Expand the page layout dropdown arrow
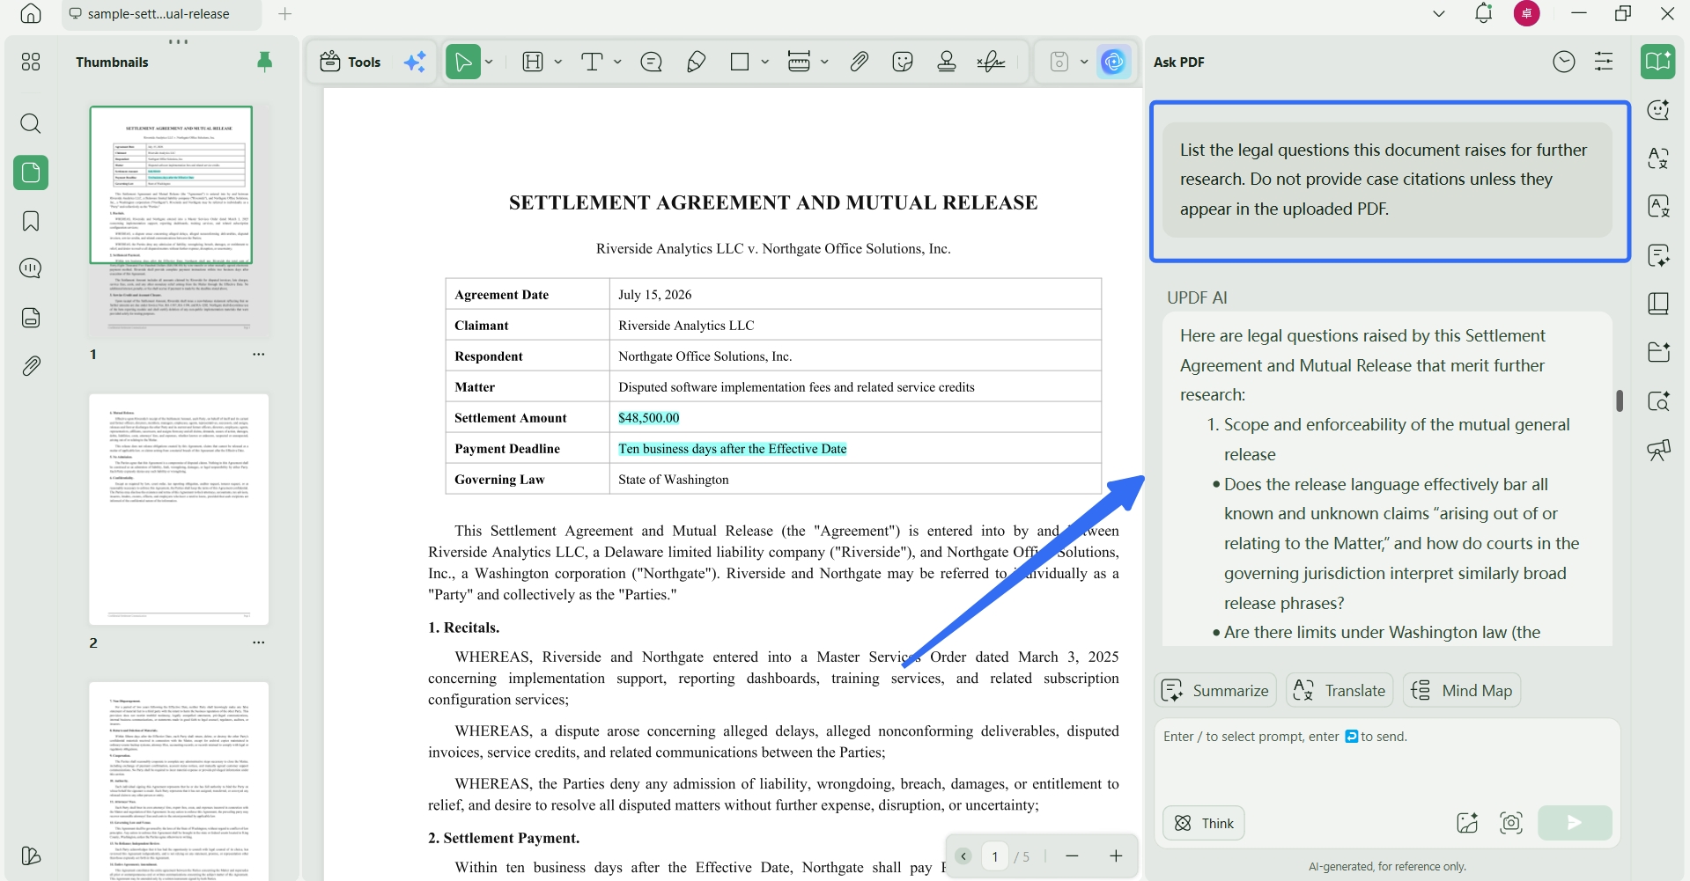The image size is (1690, 881). 558,62
